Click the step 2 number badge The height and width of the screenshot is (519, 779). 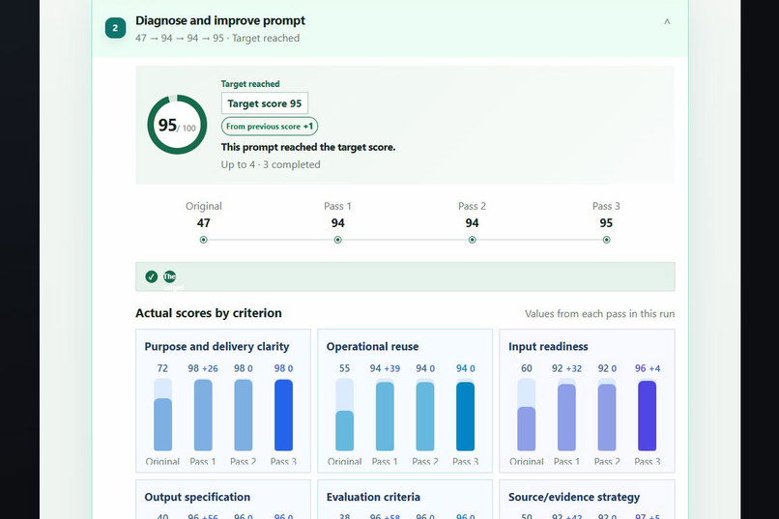point(115,28)
